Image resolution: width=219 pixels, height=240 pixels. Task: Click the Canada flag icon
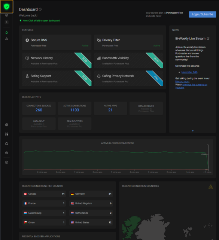click(25, 194)
